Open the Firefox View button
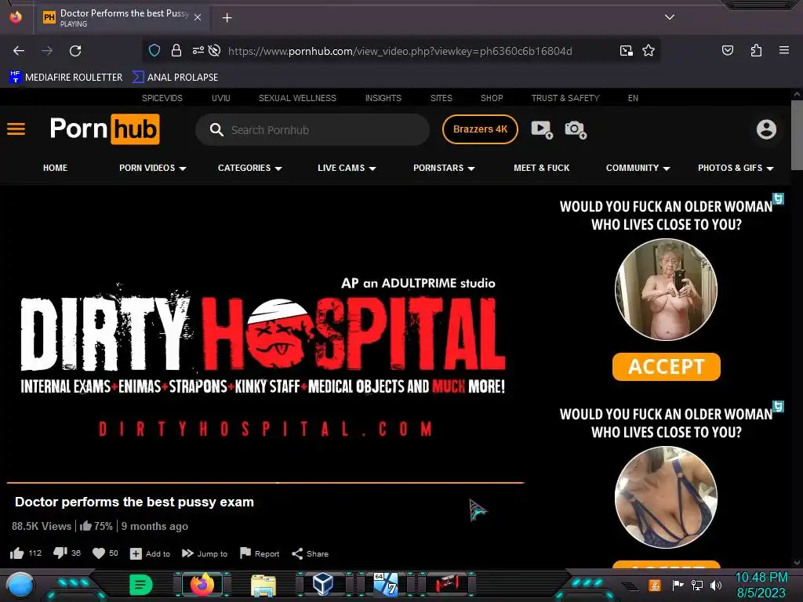 pos(16,17)
